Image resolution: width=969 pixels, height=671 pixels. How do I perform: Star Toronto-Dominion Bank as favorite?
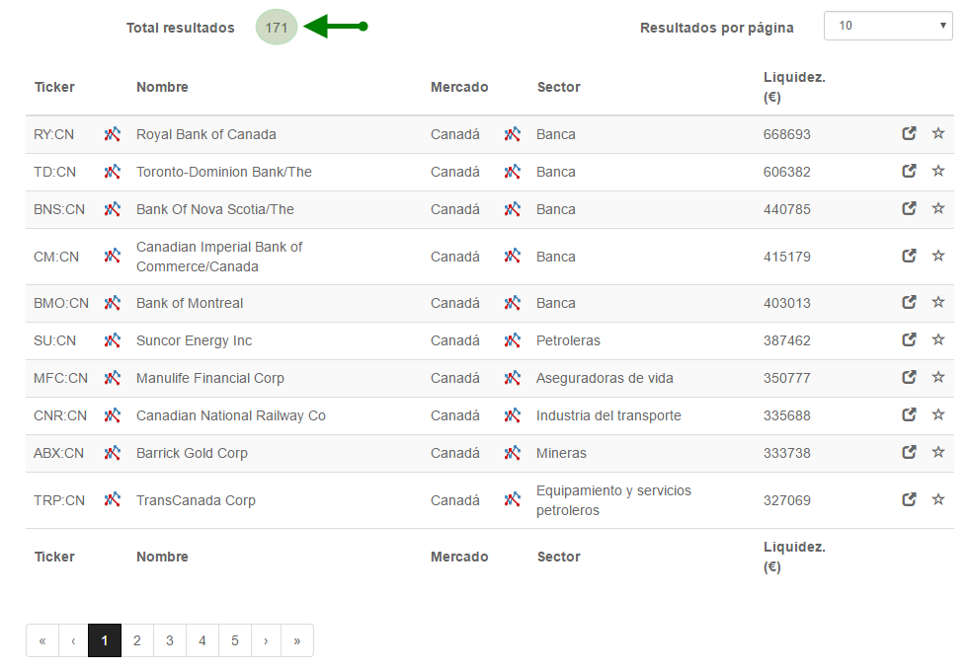click(938, 171)
